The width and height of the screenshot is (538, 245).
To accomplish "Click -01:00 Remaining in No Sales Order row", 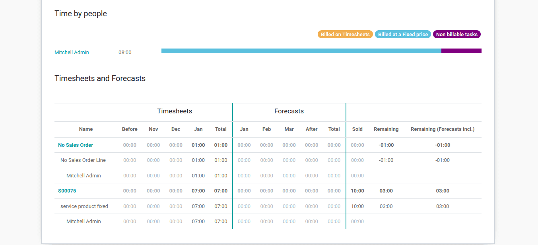I will 386,145.
